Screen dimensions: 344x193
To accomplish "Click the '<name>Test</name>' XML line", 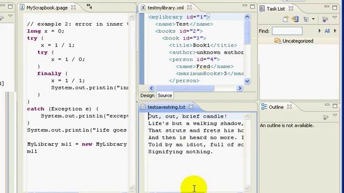I will (184, 24).
